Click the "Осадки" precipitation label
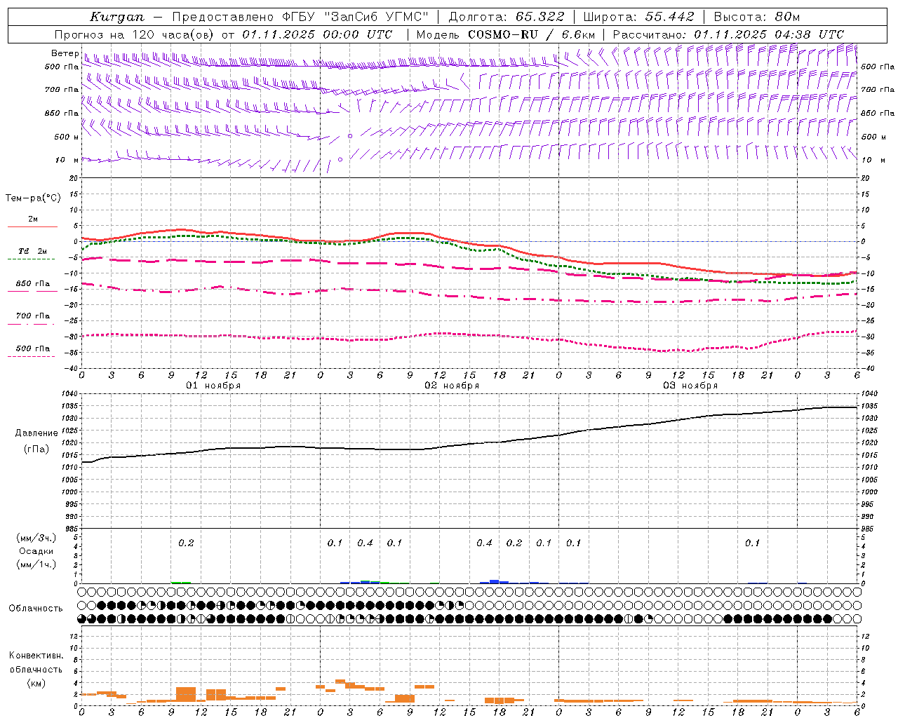The height and width of the screenshot is (718, 898). pos(36,551)
